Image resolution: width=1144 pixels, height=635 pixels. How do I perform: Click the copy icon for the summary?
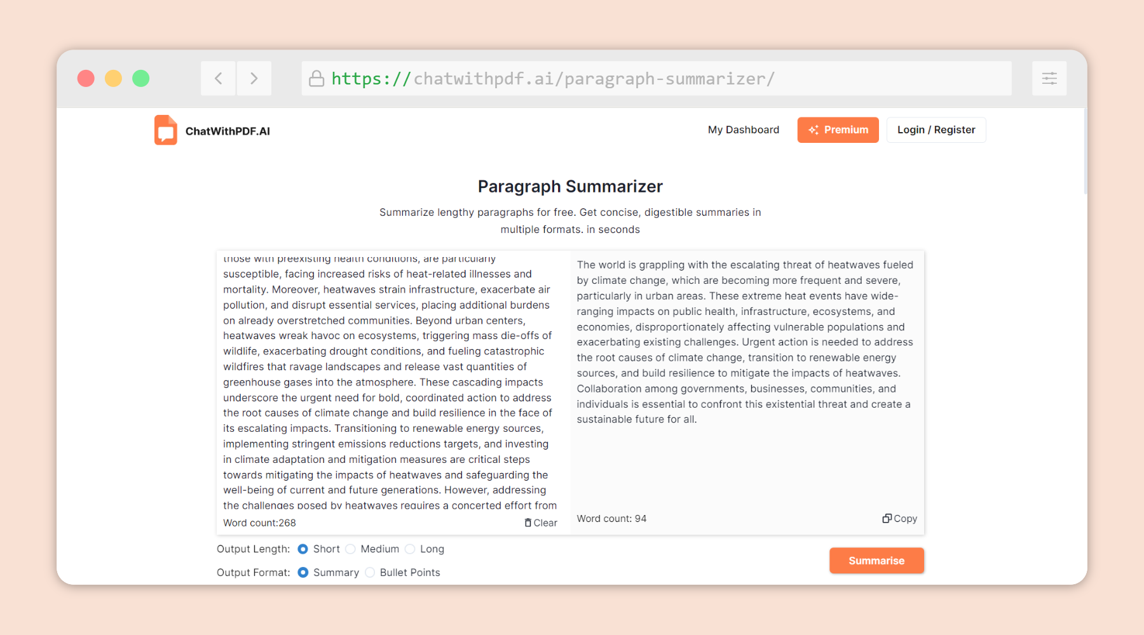(887, 518)
